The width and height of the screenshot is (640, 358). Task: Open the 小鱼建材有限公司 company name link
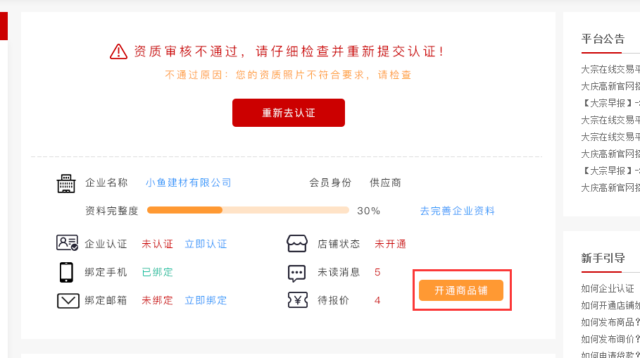click(x=189, y=183)
